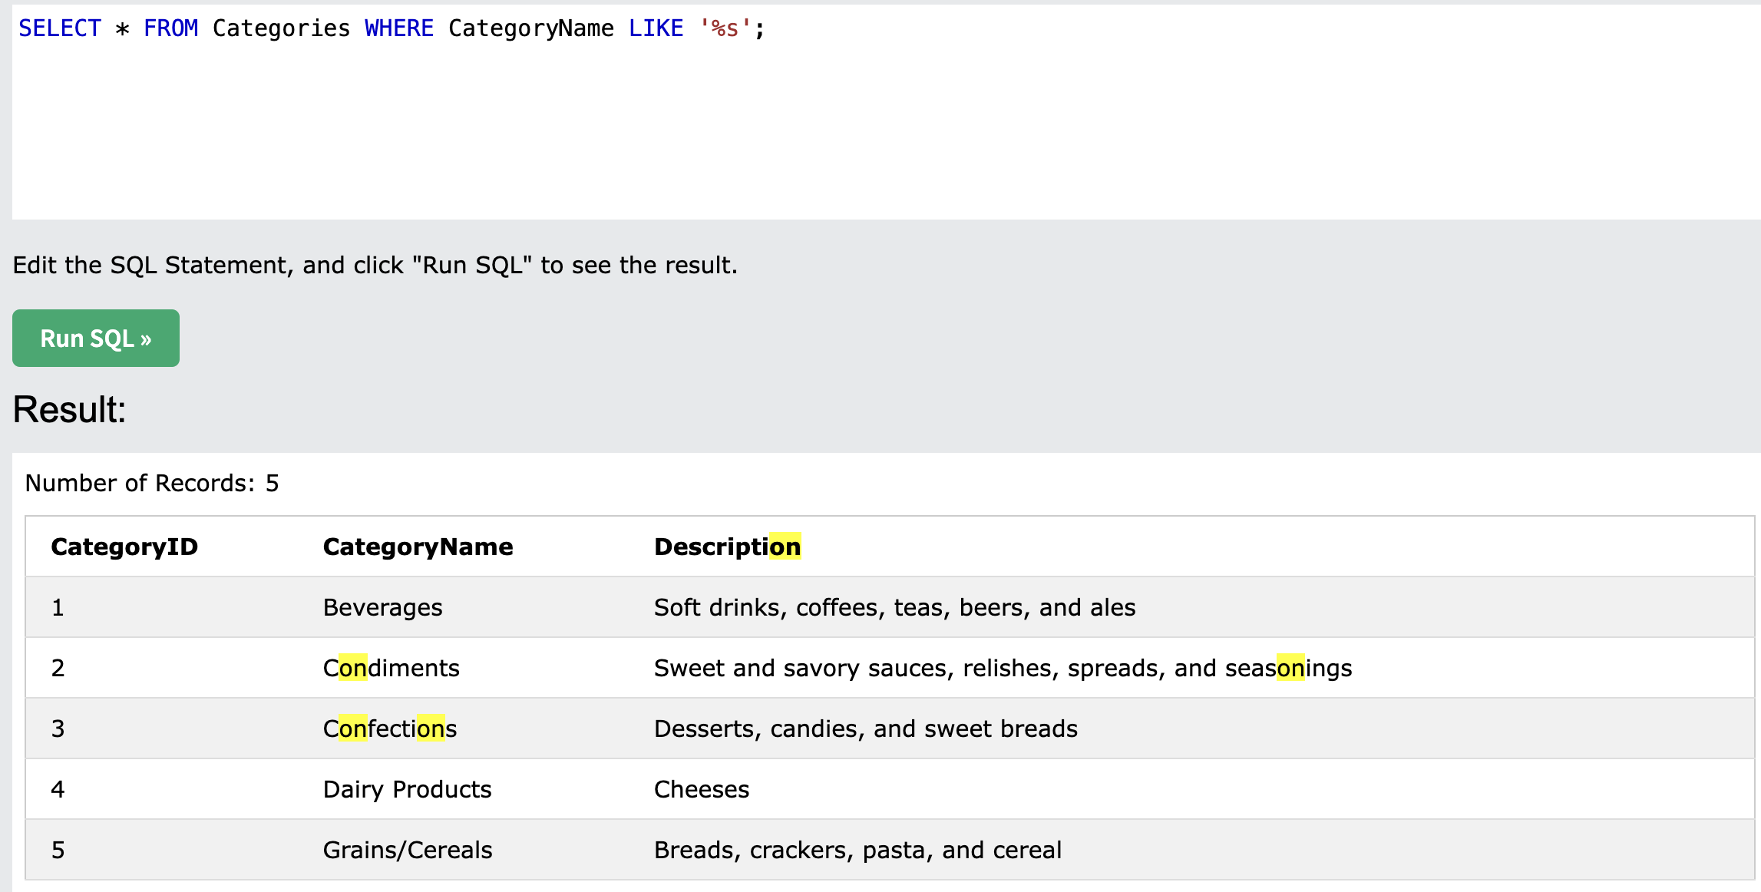Click the Grains/Cereals cell
The height and width of the screenshot is (892, 1761).
tap(408, 850)
